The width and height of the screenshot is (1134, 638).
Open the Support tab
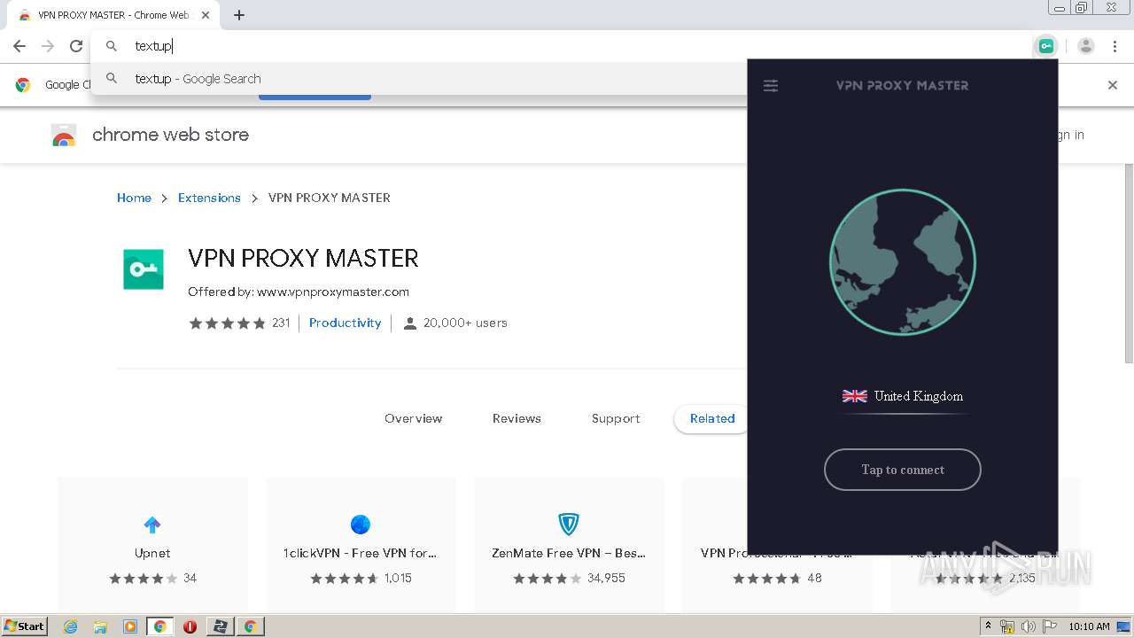click(x=616, y=418)
